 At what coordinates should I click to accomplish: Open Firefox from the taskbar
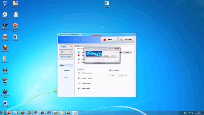tap(23, 113)
